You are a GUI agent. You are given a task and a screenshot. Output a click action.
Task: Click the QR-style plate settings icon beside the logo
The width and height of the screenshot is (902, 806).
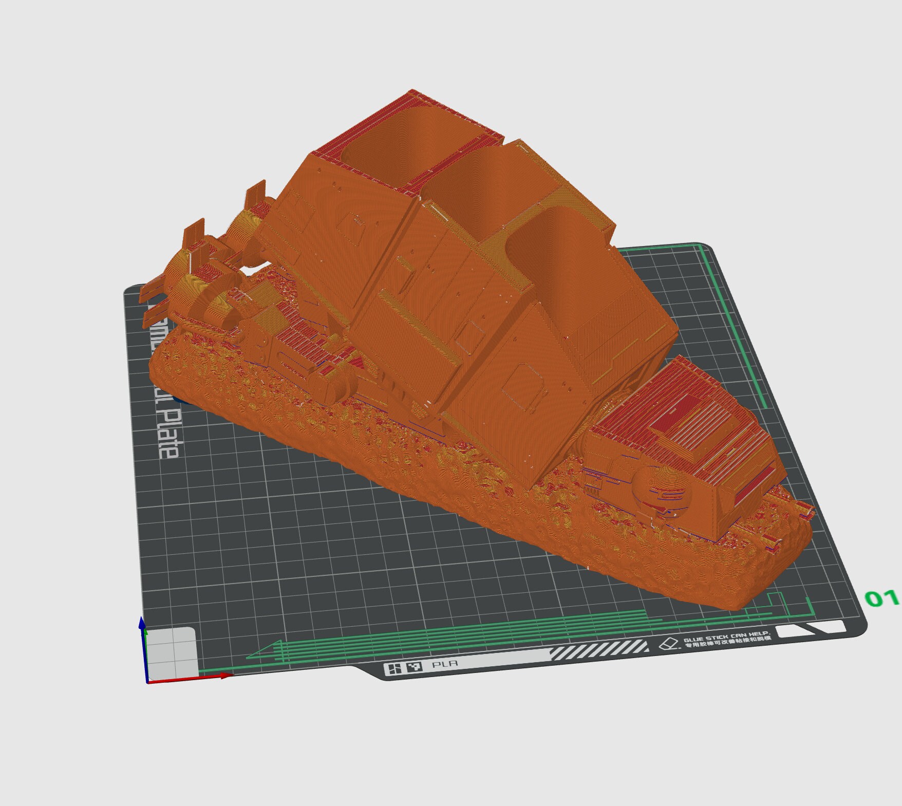click(415, 667)
